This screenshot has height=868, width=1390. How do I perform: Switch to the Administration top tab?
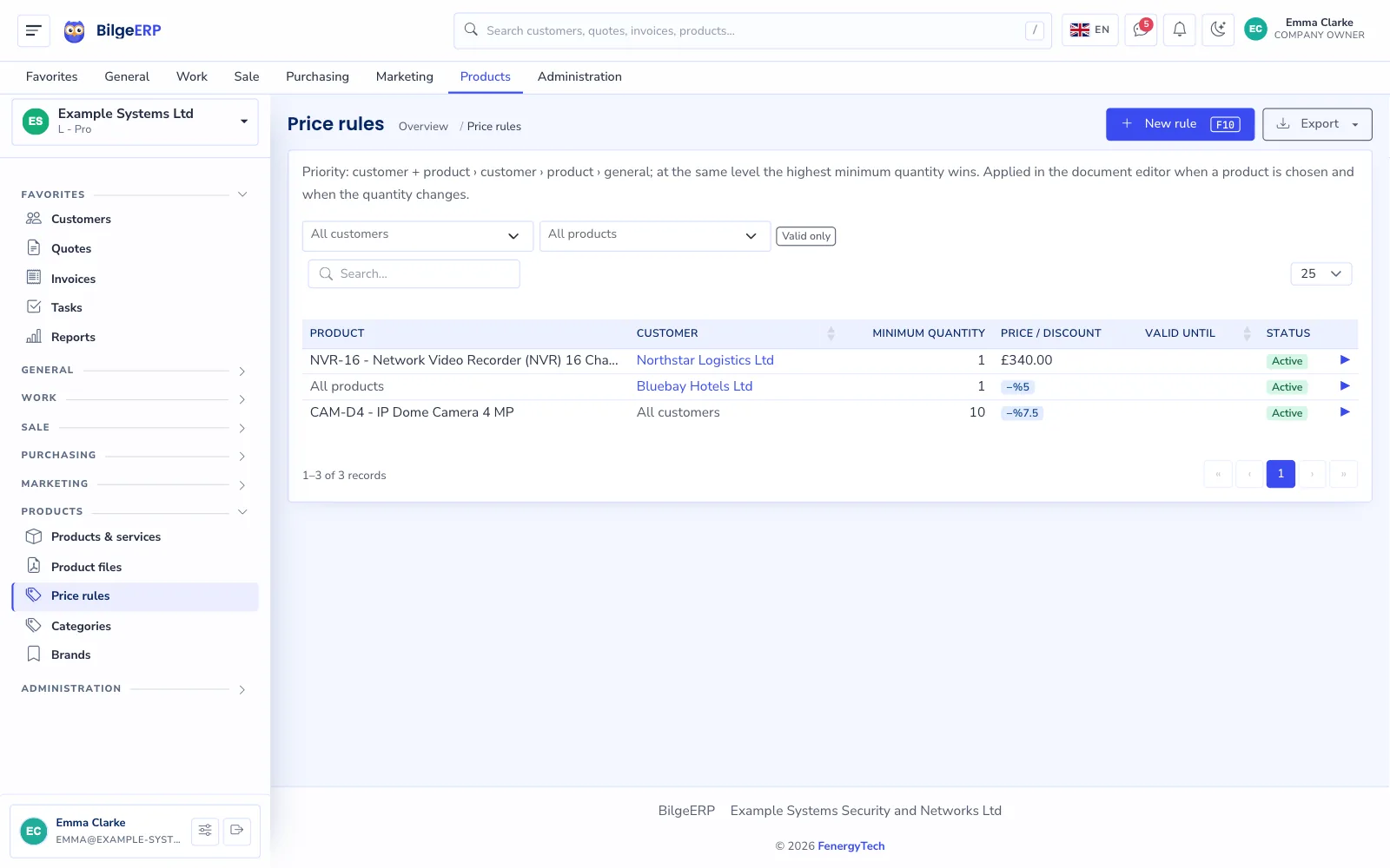point(579,76)
